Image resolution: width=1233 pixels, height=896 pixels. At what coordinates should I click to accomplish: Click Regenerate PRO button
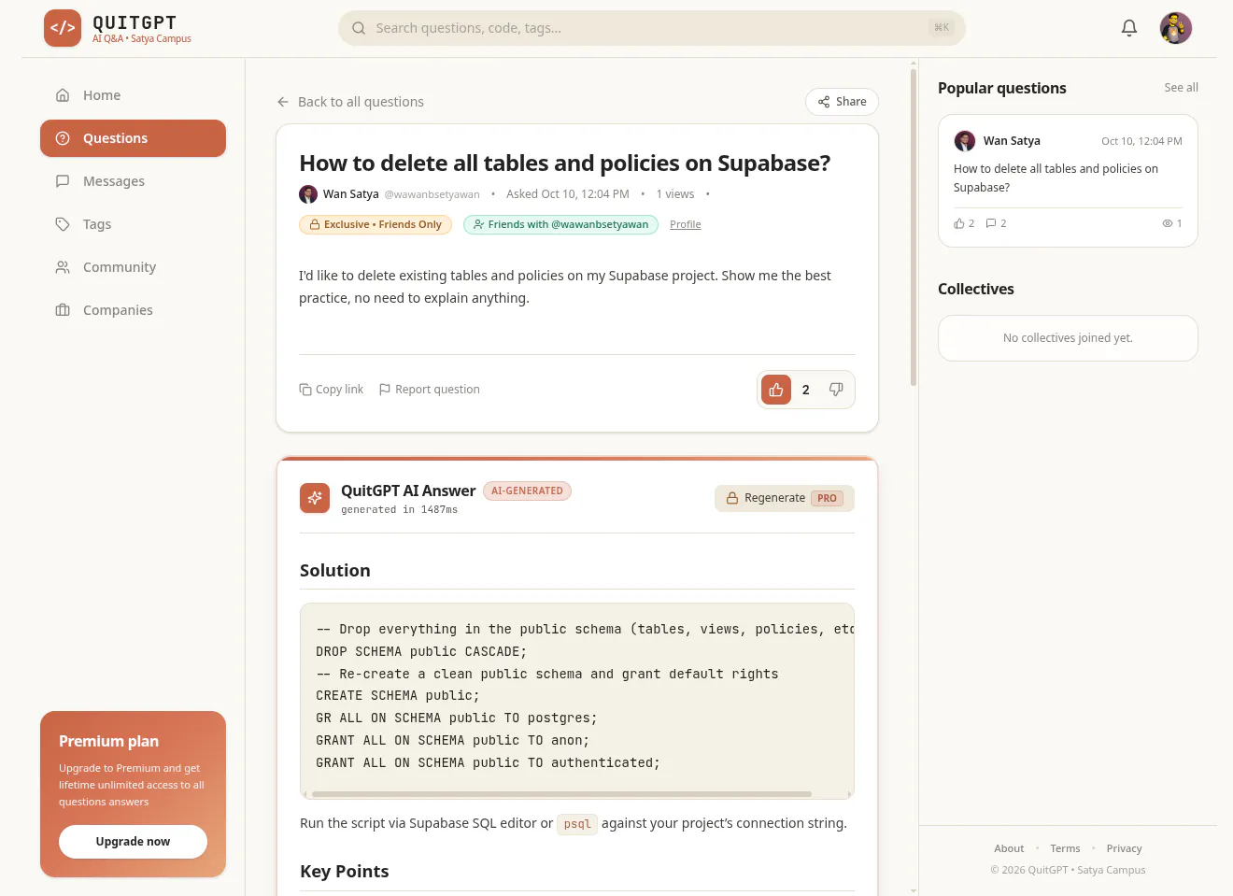point(785,498)
